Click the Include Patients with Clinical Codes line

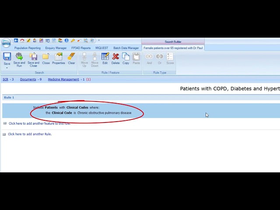[66, 108]
